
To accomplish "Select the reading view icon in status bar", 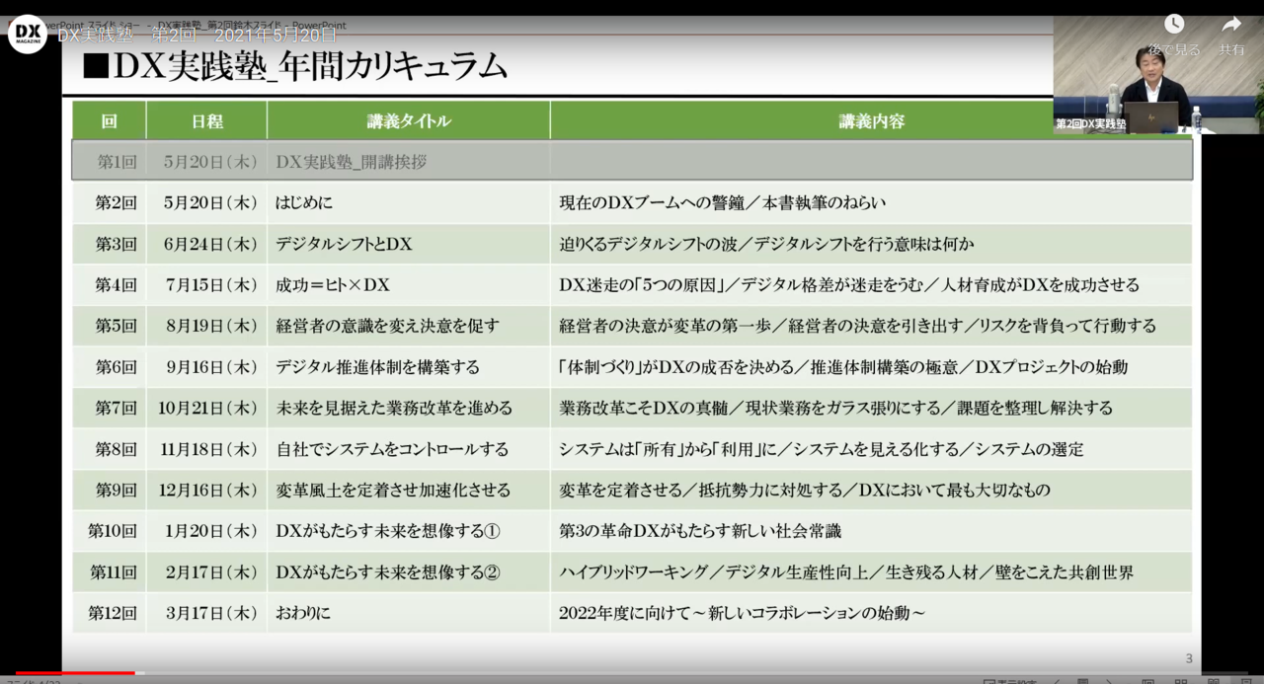I will coord(1216,681).
